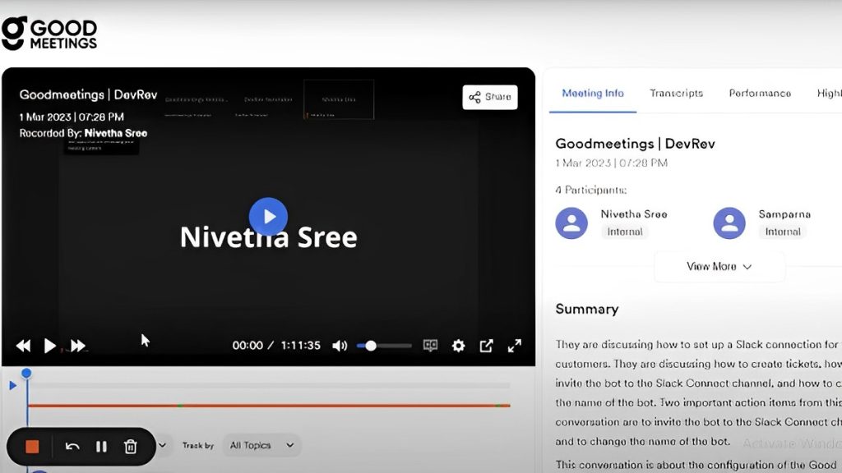Open the Performance tab
842x473 pixels.
pos(760,93)
